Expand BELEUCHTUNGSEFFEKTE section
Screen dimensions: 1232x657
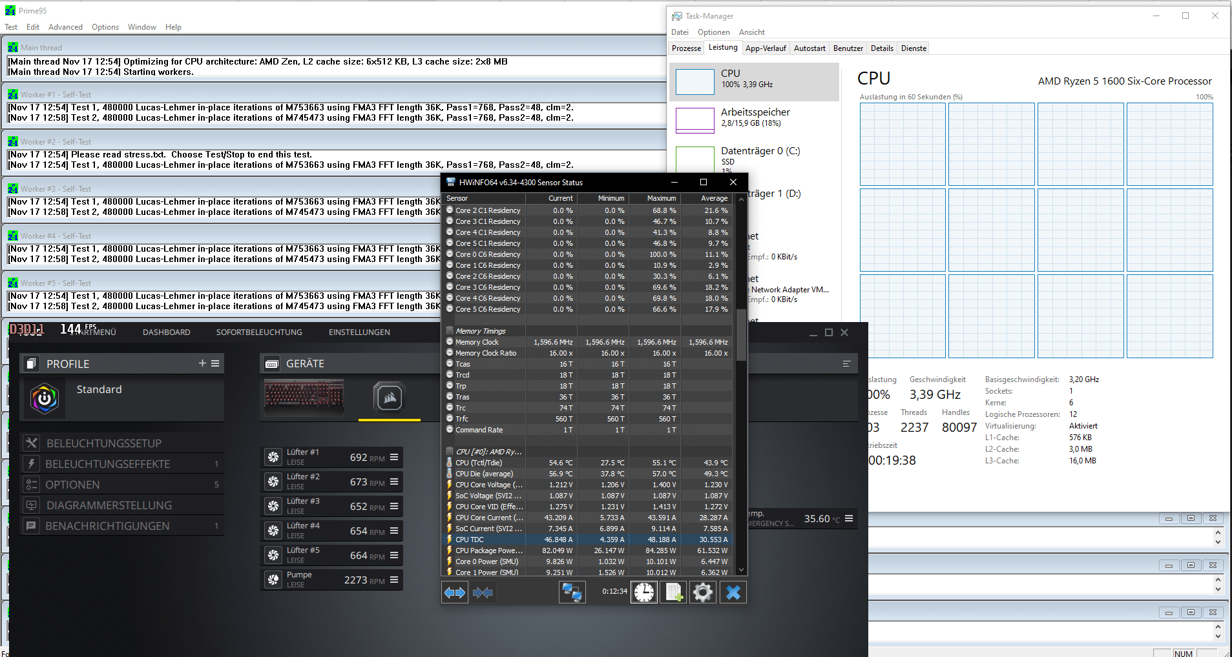click(x=108, y=464)
